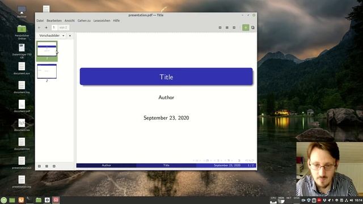Open the Linux Mint start menu
This screenshot has width=363, height=204.
click(x=4, y=200)
